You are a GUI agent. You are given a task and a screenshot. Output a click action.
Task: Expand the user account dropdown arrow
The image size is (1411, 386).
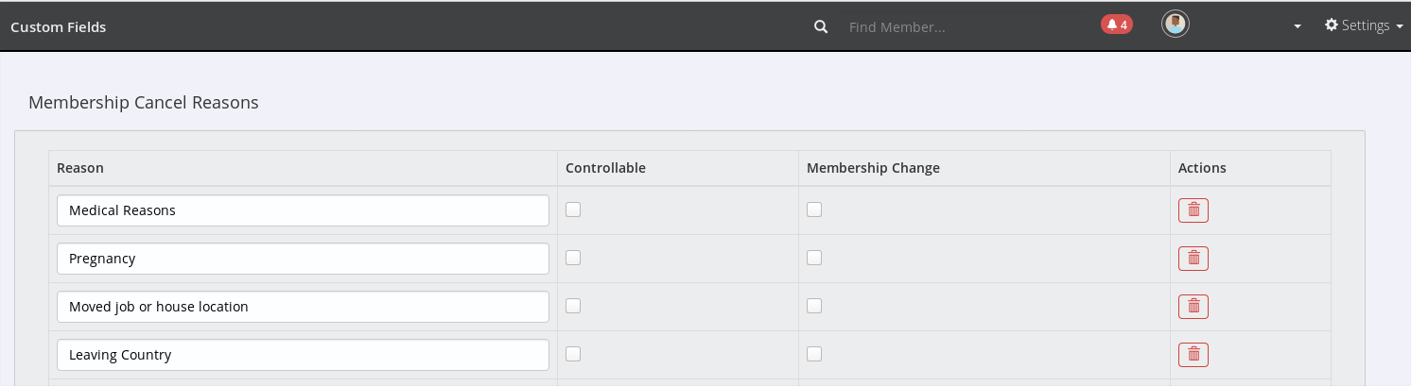tap(1298, 26)
